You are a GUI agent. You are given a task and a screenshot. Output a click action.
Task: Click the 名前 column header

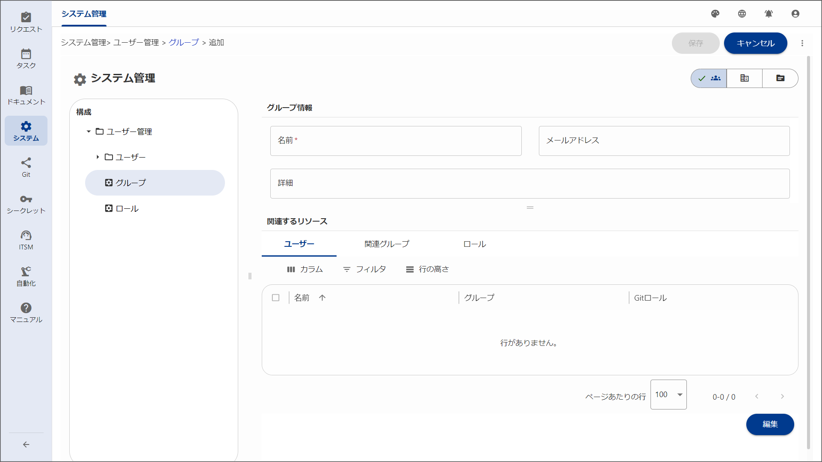point(302,298)
